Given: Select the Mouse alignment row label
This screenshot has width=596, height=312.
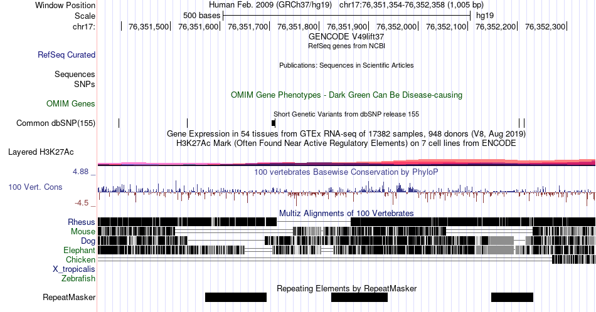Looking at the screenshot, I should 83,232.
